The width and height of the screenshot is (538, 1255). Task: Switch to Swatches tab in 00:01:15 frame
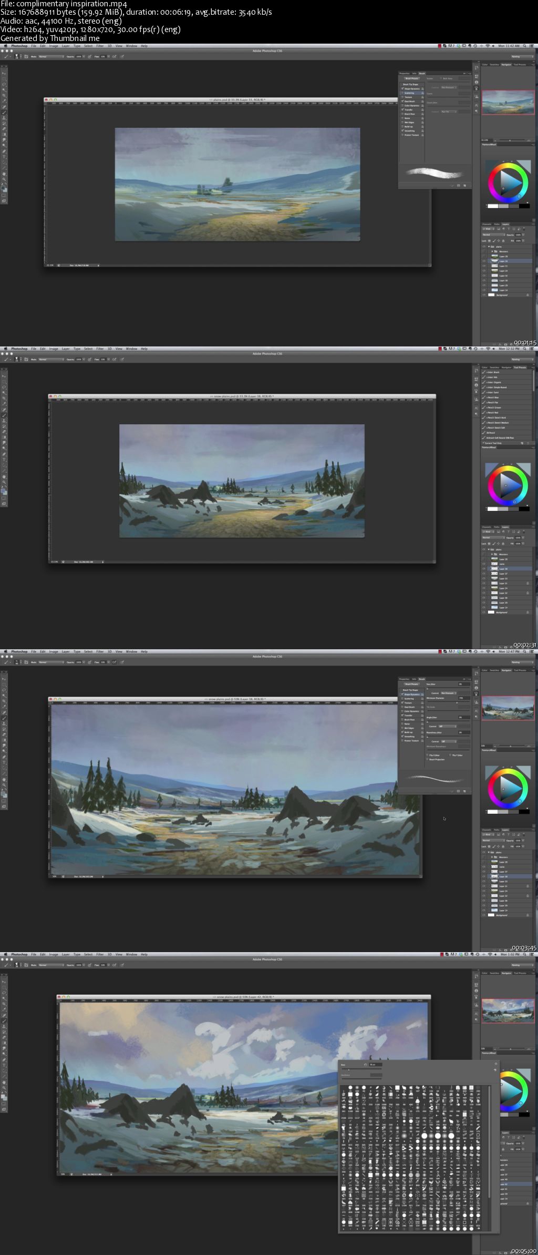tap(494, 65)
